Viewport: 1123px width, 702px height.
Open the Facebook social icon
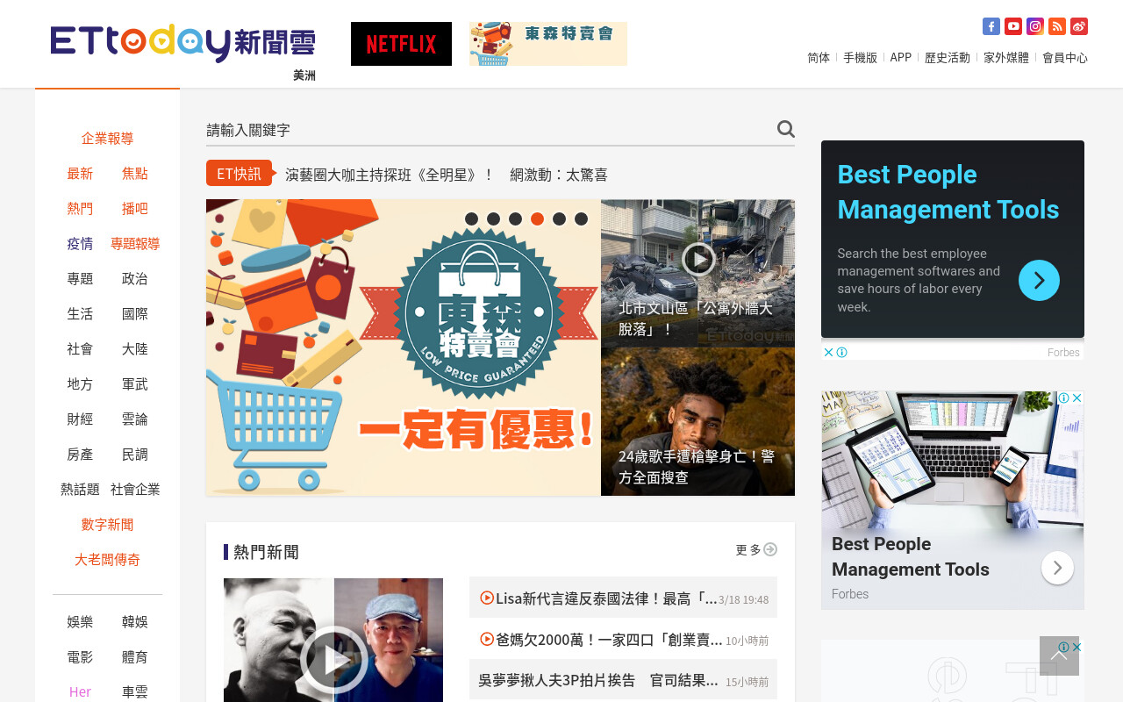[991, 26]
